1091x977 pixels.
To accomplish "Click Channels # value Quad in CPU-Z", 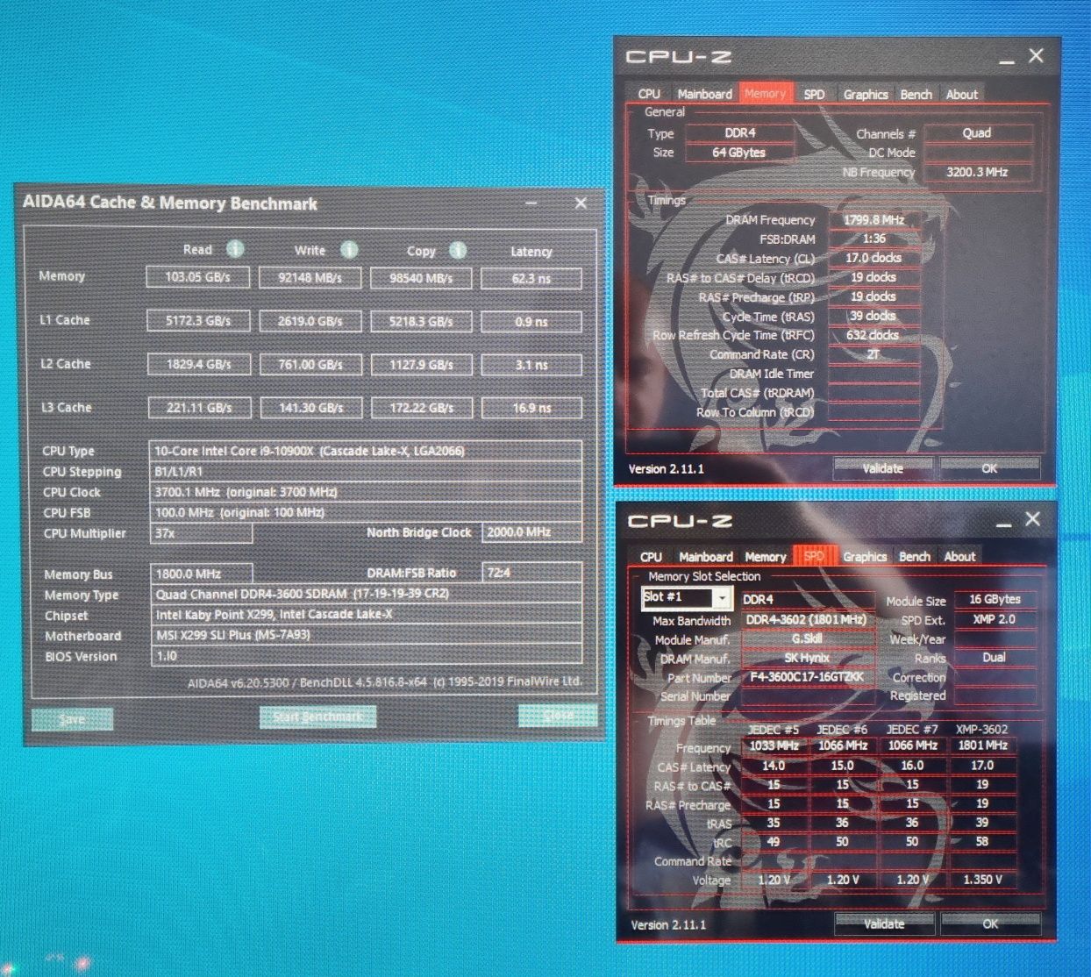I will [x=977, y=133].
